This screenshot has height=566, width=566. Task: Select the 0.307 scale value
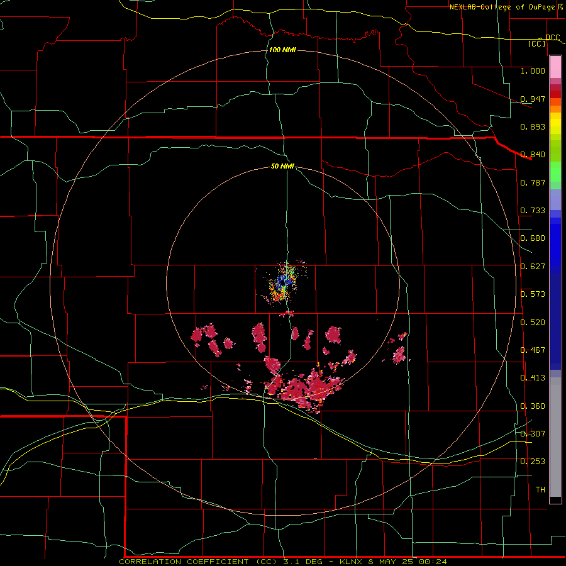point(533,434)
